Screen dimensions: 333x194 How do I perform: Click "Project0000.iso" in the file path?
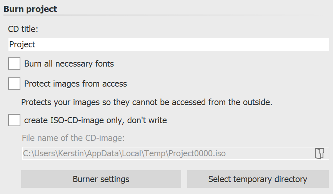coord(198,154)
